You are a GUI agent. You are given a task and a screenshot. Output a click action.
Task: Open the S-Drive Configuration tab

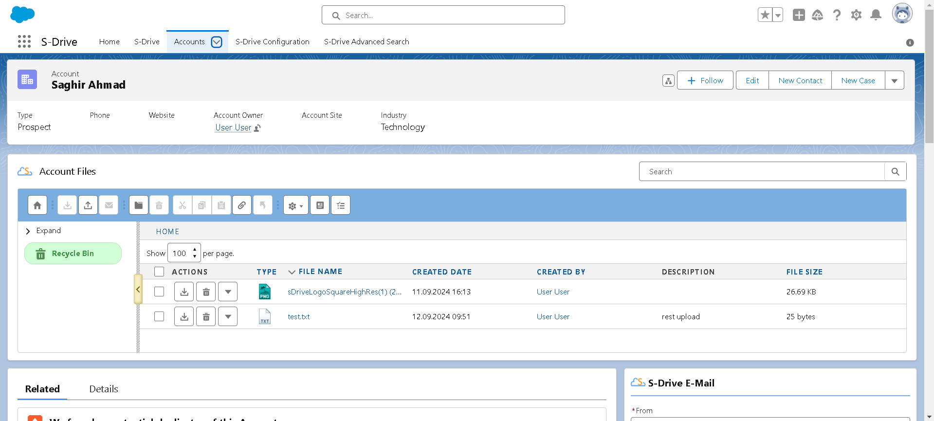(272, 42)
